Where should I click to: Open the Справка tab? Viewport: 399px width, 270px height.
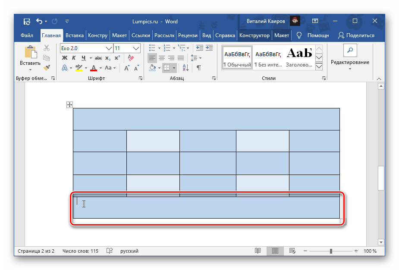click(x=225, y=35)
